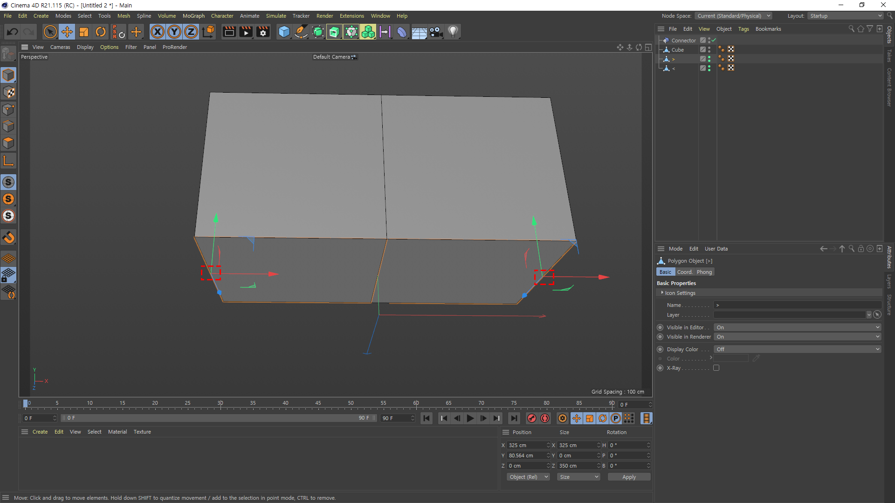Click the Name input field
The image size is (895, 503).
[797, 305]
